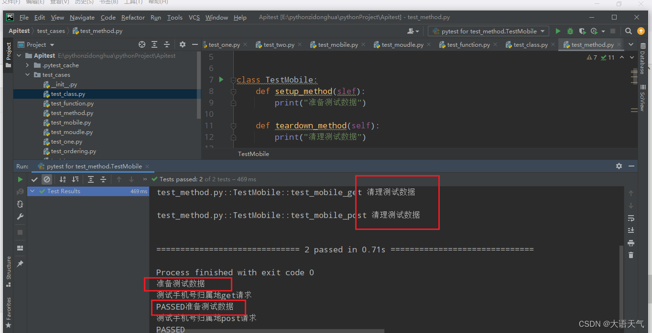
Task: Toggle Show Passed tests filter checkmark
Action: (34, 179)
